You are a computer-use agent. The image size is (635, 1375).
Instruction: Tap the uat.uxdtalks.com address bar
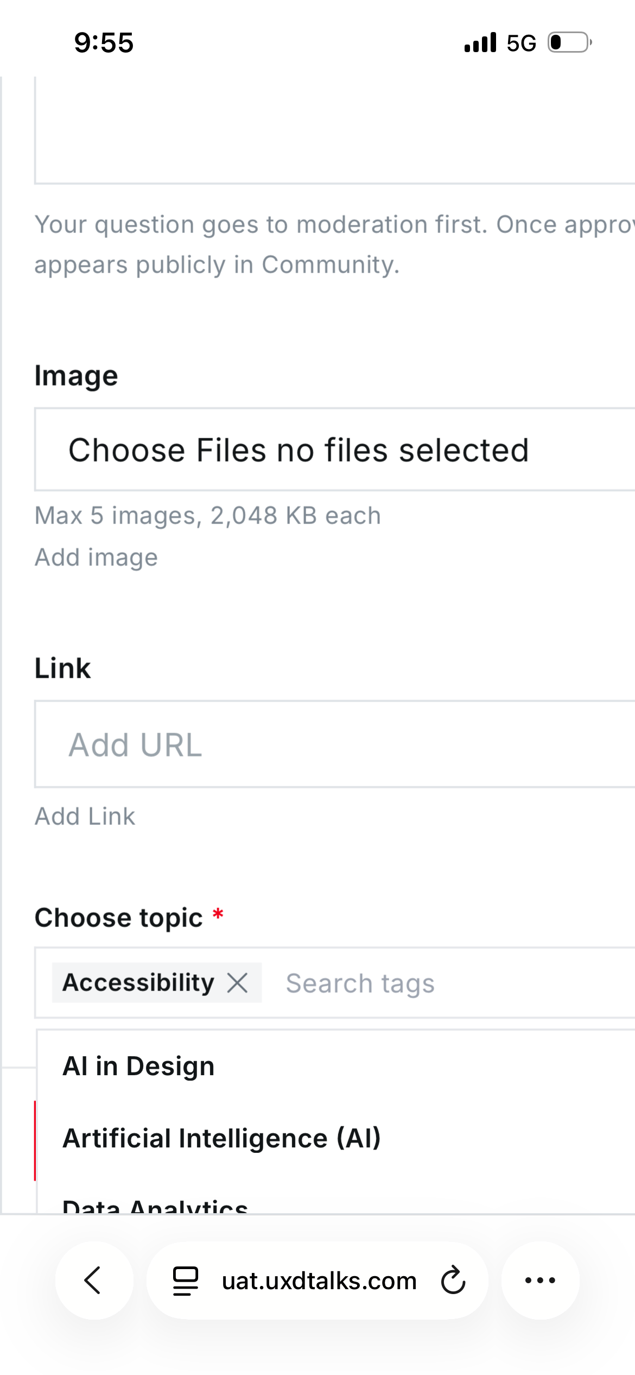point(317,1281)
